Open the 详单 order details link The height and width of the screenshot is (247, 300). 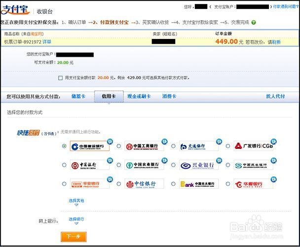point(47,42)
